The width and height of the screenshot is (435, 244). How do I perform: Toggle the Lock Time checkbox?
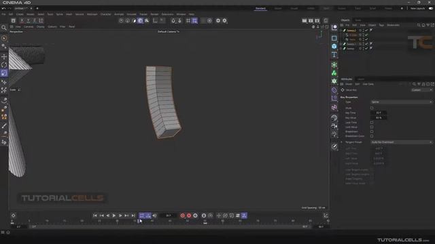372,122
